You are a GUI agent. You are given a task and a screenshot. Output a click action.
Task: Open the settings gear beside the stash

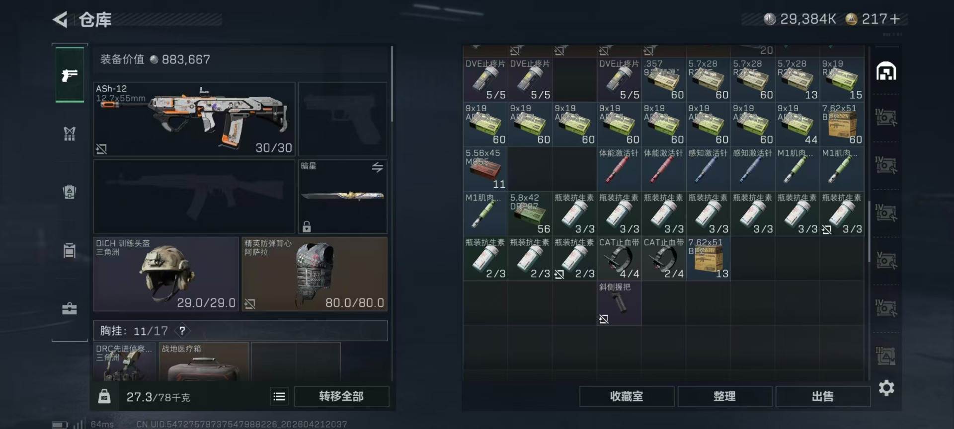click(x=886, y=388)
